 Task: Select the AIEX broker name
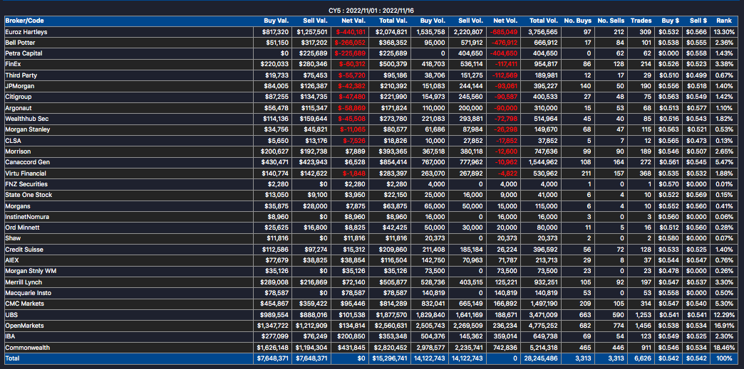click(12, 260)
